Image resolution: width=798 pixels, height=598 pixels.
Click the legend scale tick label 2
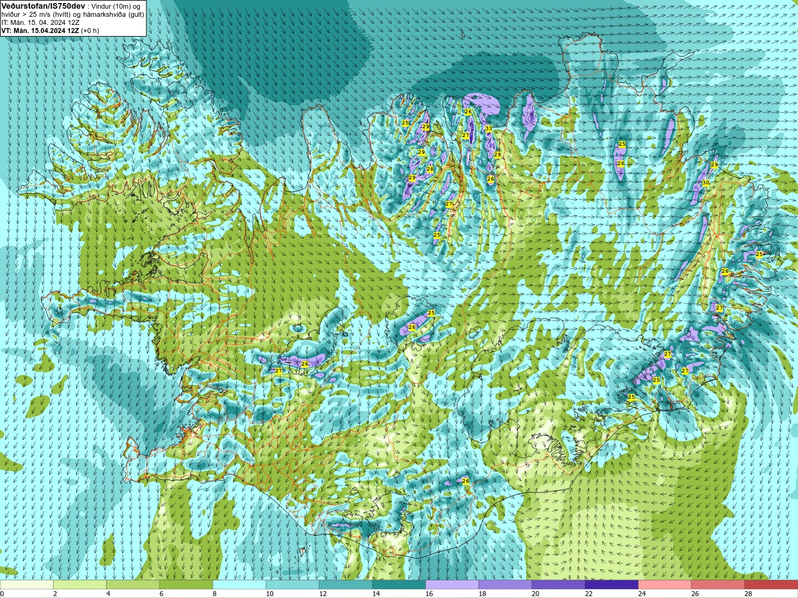click(55, 594)
